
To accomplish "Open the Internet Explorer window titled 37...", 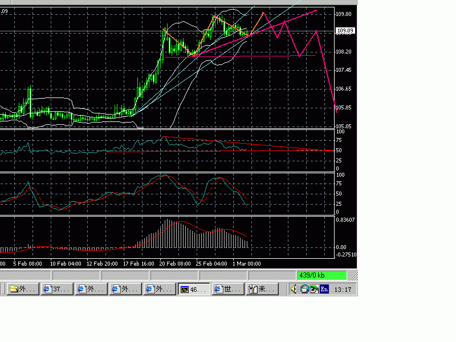I will tap(57, 289).
